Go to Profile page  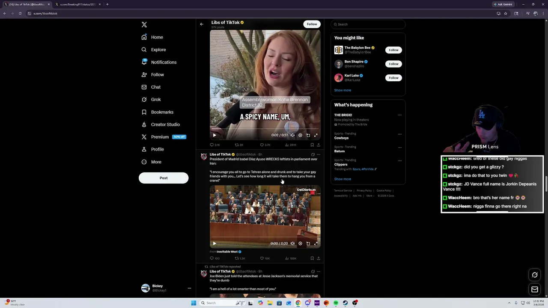click(x=153, y=149)
